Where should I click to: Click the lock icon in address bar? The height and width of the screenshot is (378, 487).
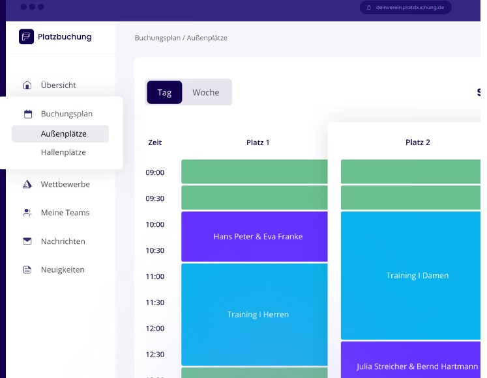pyautogui.click(x=369, y=7)
